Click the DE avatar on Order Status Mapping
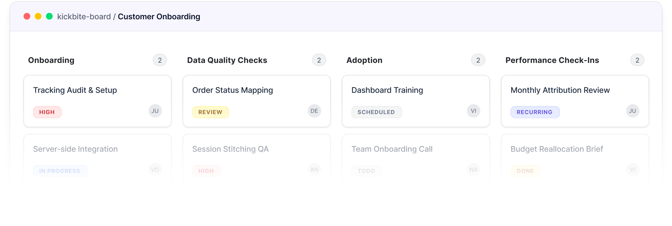The image size is (672, 226). [x=314, y=111]
